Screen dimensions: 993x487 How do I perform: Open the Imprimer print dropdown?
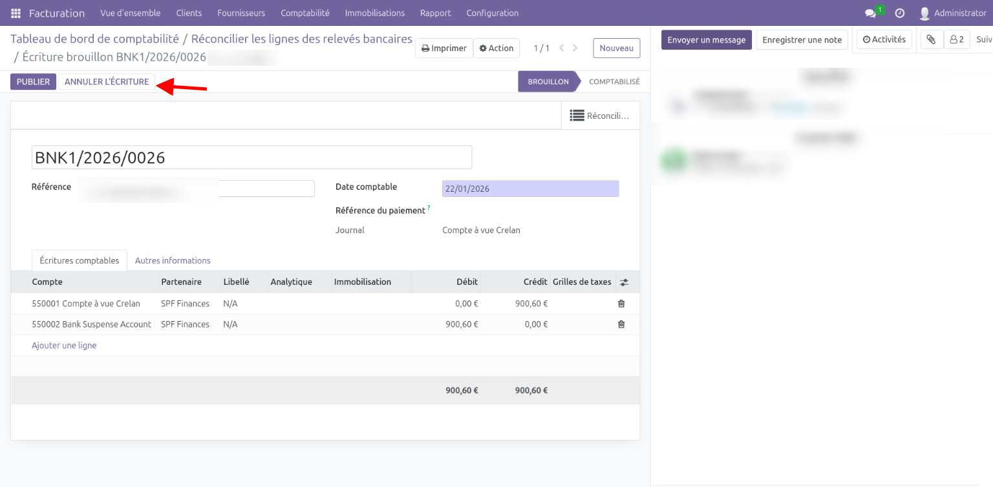[444, 48]
